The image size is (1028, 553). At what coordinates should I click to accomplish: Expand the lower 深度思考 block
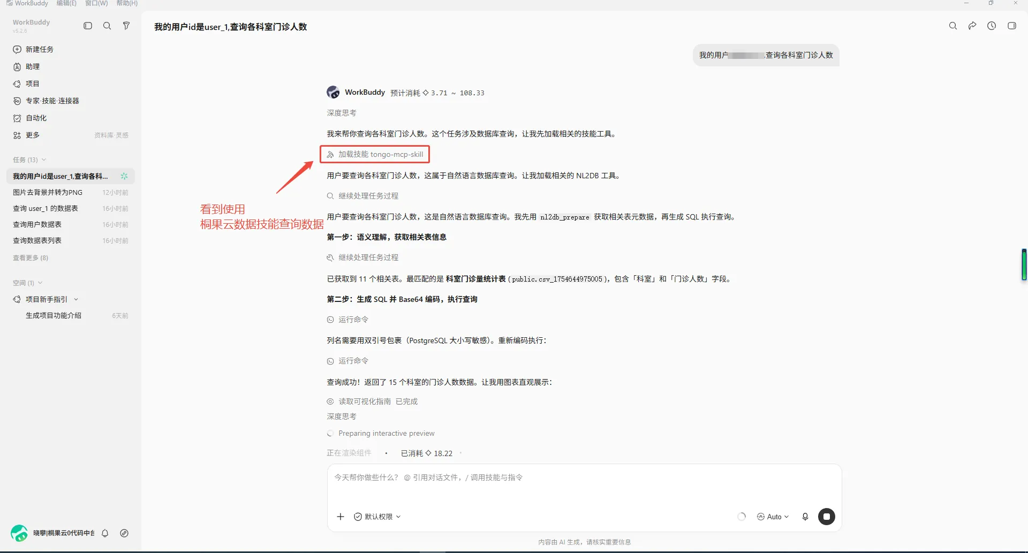[342, 416]
